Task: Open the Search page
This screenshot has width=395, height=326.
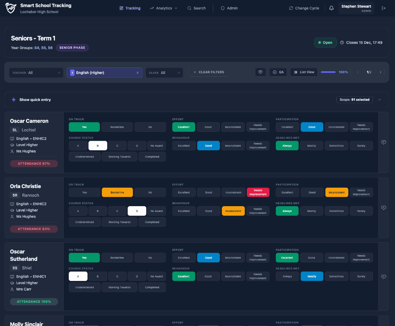Action: pos(196,8)
